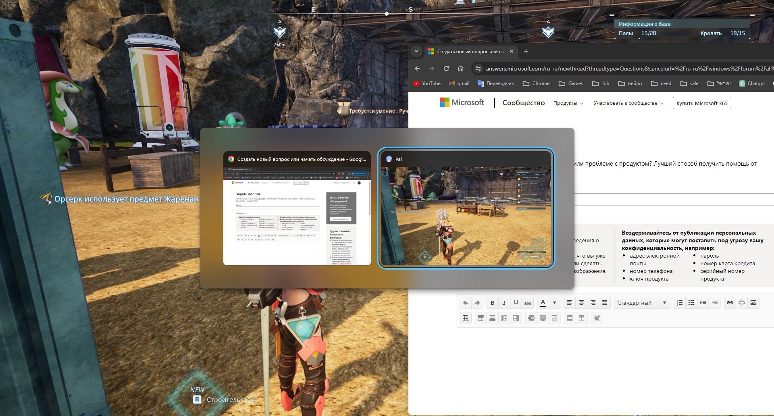Expand the Продукты menu
Screen dimensions: 774x416
(568, 103)
